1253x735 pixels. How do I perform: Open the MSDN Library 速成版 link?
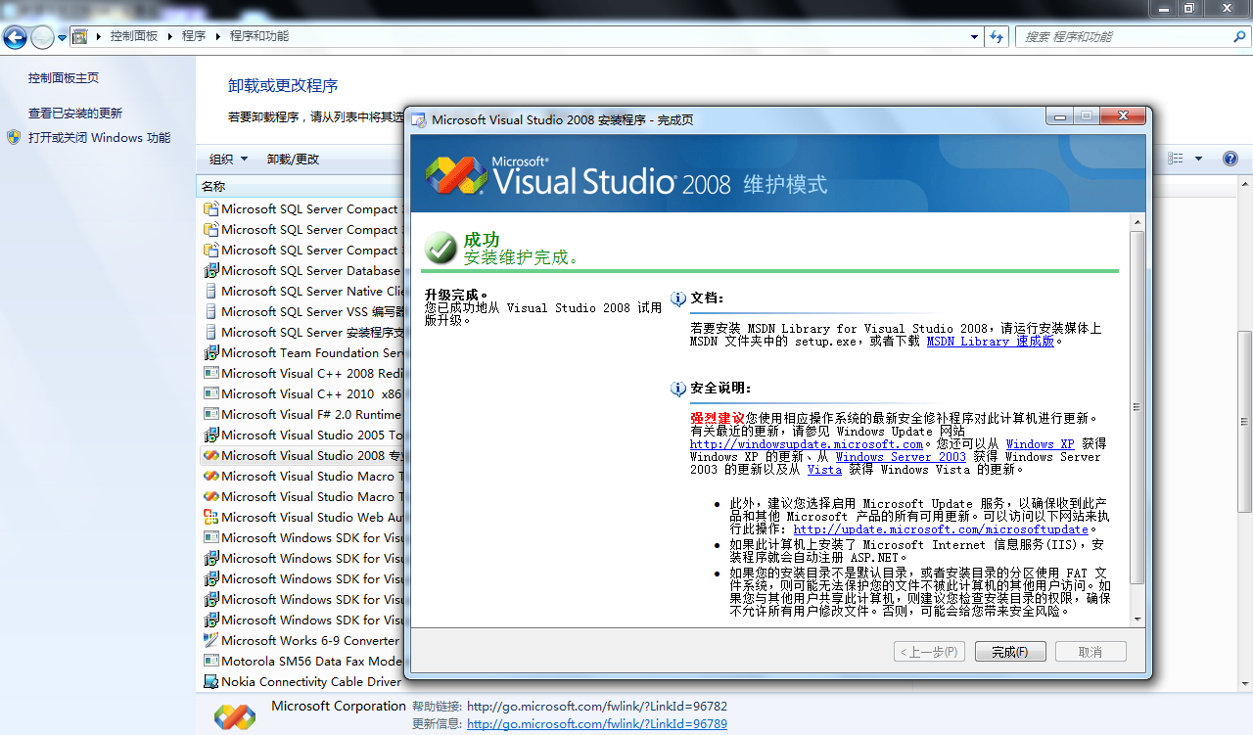click(x=991, y=342)
